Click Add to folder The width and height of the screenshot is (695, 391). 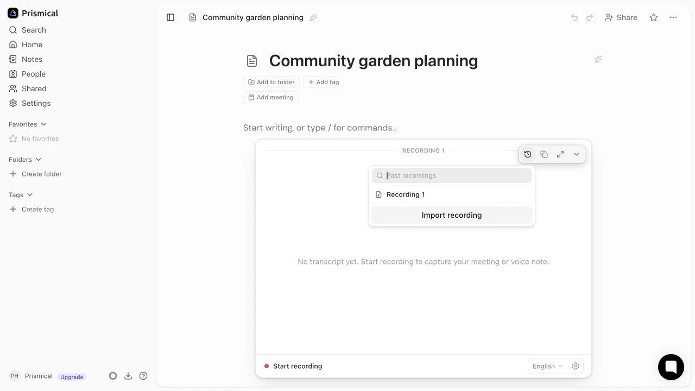(271, 82)
